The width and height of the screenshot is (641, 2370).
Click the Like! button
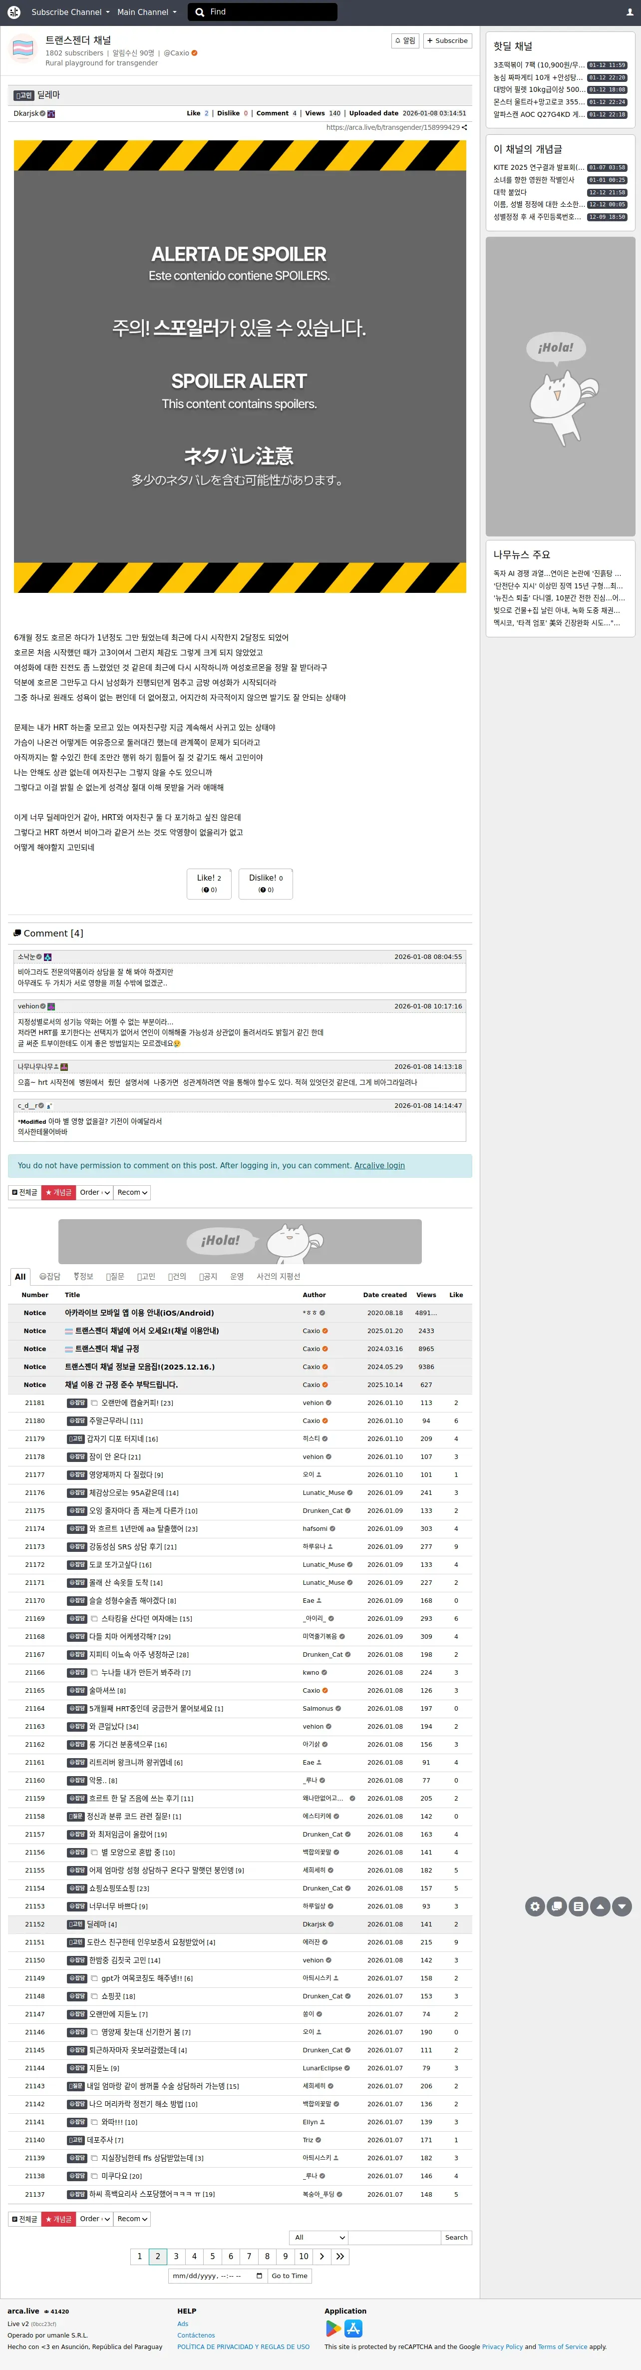[209, 883]
